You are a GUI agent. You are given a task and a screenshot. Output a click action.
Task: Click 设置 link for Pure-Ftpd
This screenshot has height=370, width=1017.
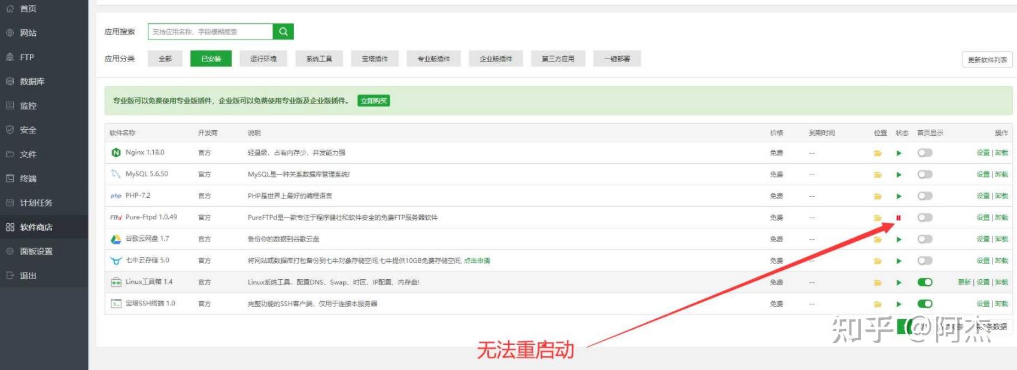[x=983, y=218]
